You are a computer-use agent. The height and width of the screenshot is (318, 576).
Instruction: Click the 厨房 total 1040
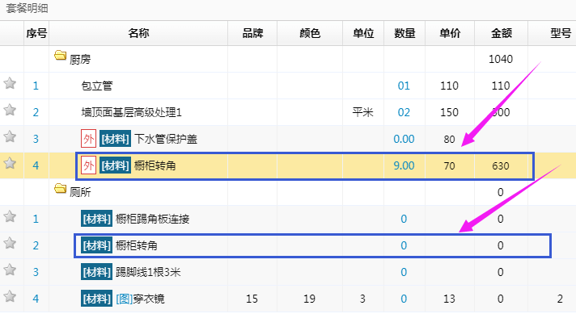click(501, 59)
